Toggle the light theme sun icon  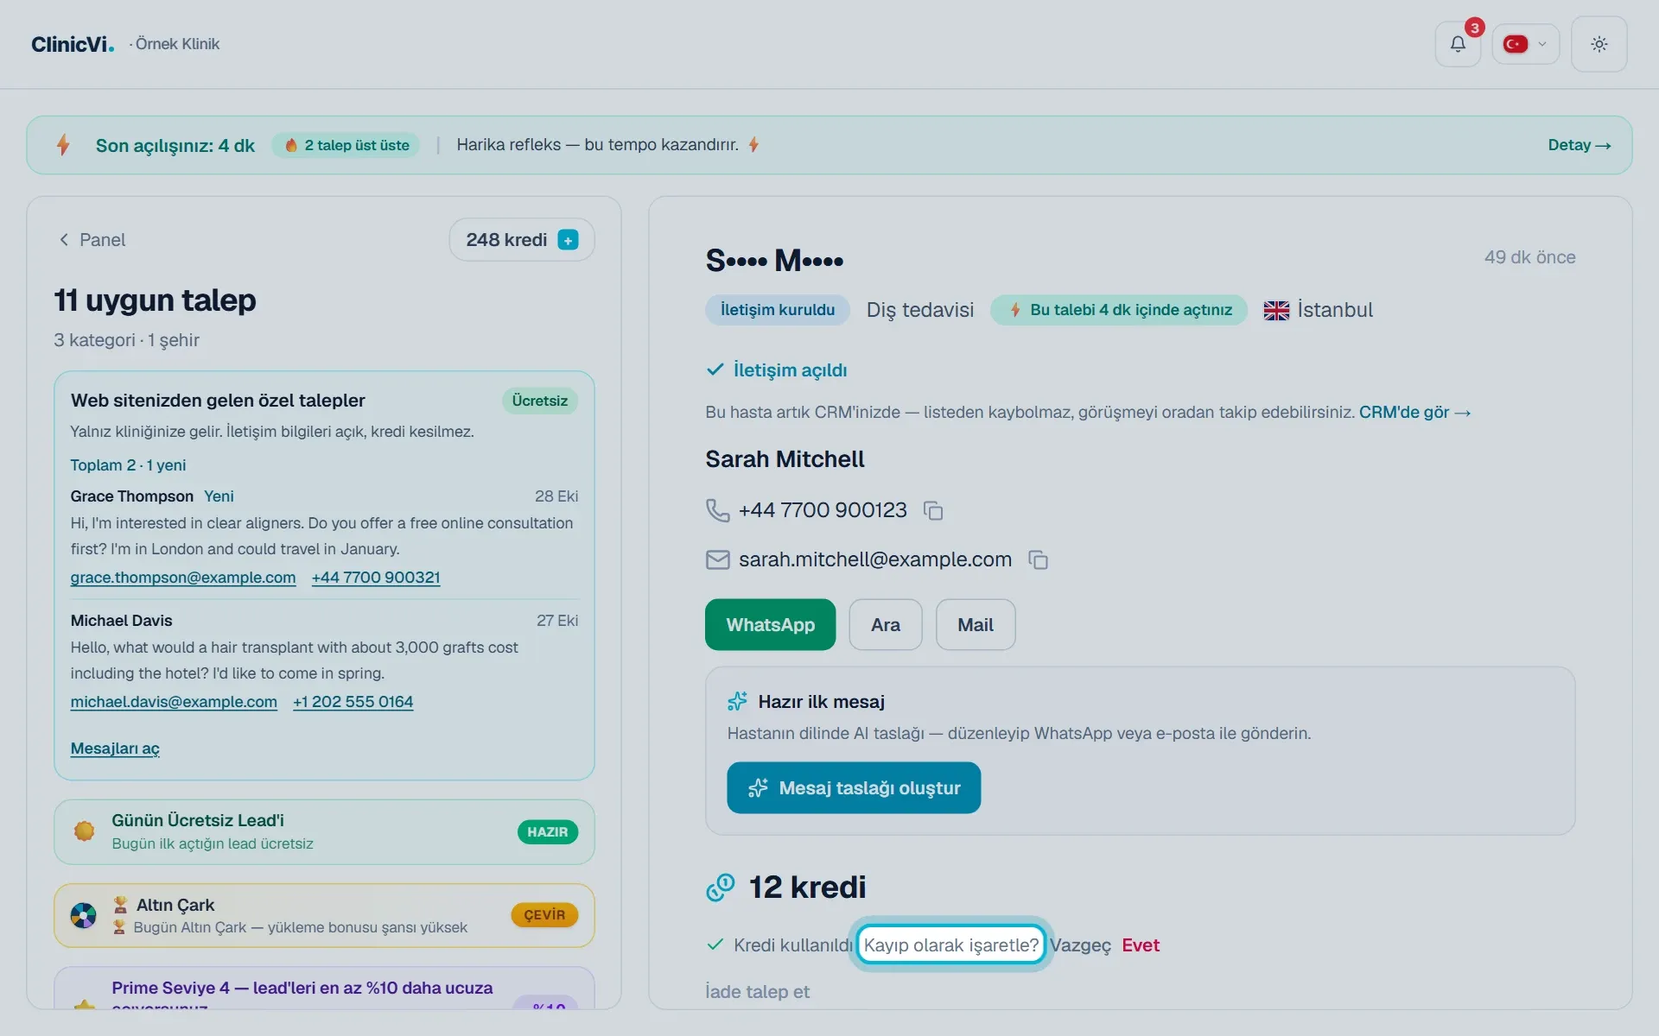click(x=1599, y=44)
